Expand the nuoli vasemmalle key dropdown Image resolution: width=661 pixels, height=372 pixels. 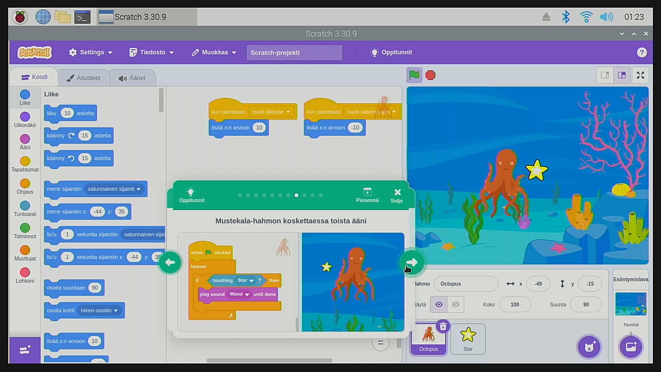point(371,112)
